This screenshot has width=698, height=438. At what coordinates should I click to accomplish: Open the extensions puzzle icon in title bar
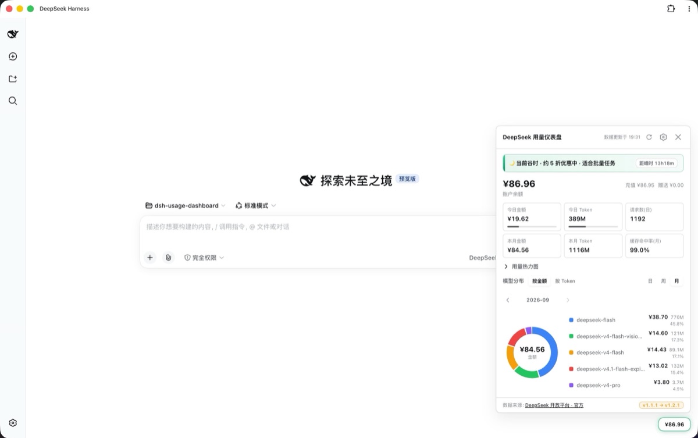[671, 9]
